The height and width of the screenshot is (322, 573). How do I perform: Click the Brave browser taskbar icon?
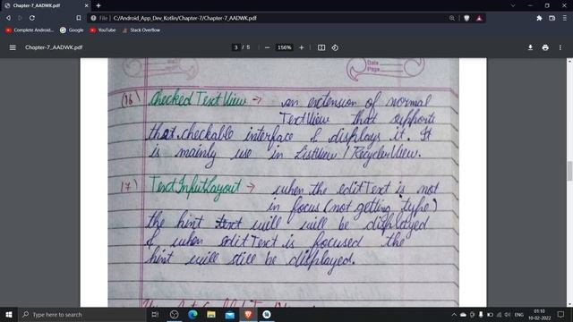point(248,314)
